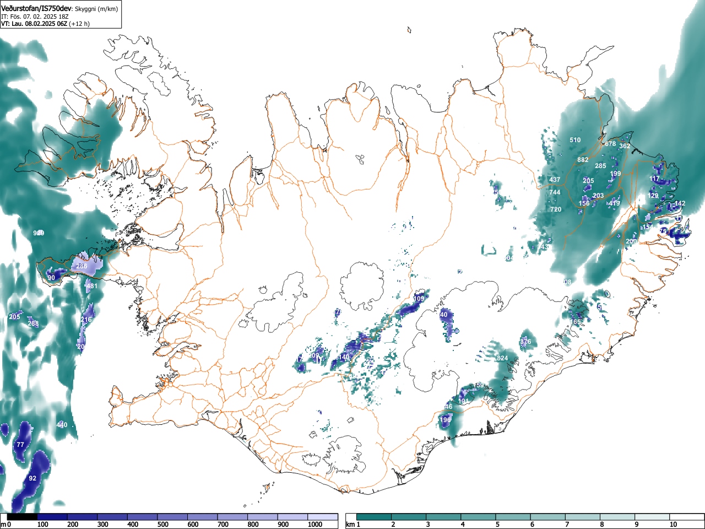Click the 1000 tick label on the metre legend
This screenshot has width=705, height=529.
pyautogui.click(x=315, y=525)
